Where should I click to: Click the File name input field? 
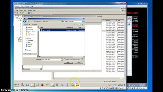51,60
